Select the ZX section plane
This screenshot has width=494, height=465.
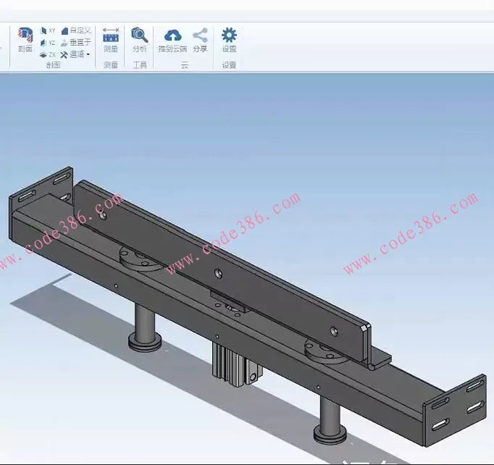point(48,54)
